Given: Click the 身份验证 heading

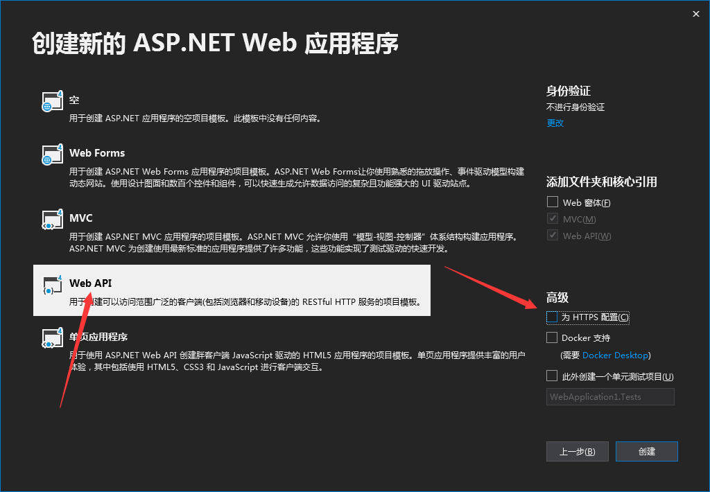Looking at the screenshot, I should [x=569, y=91].
